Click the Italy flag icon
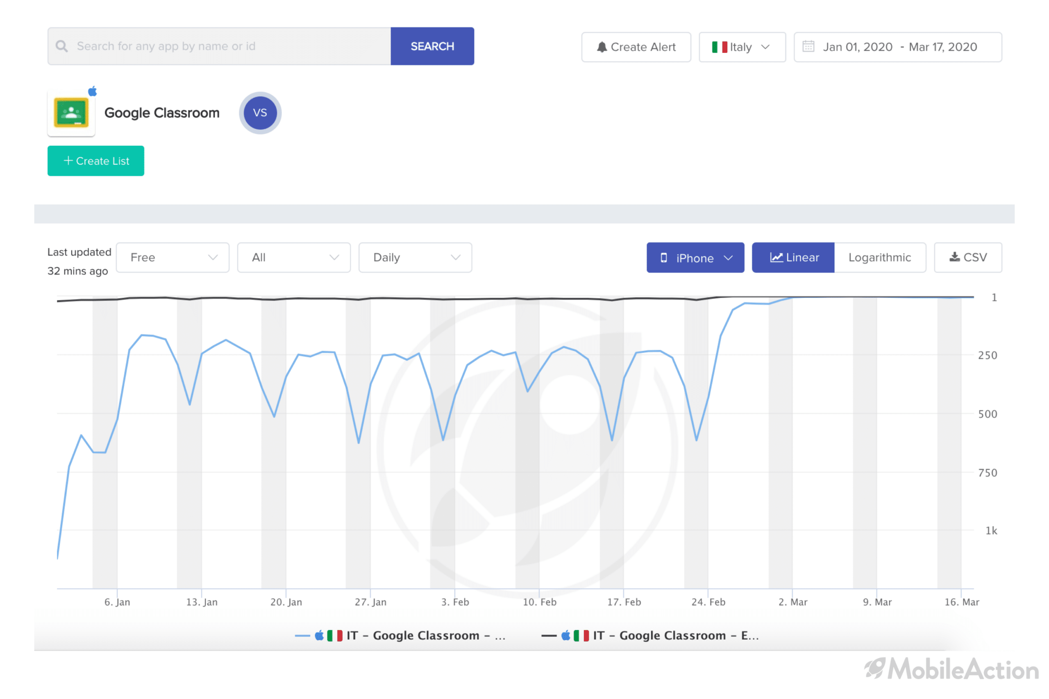This screenshot has width=1049, height=699. coord(719,46)
